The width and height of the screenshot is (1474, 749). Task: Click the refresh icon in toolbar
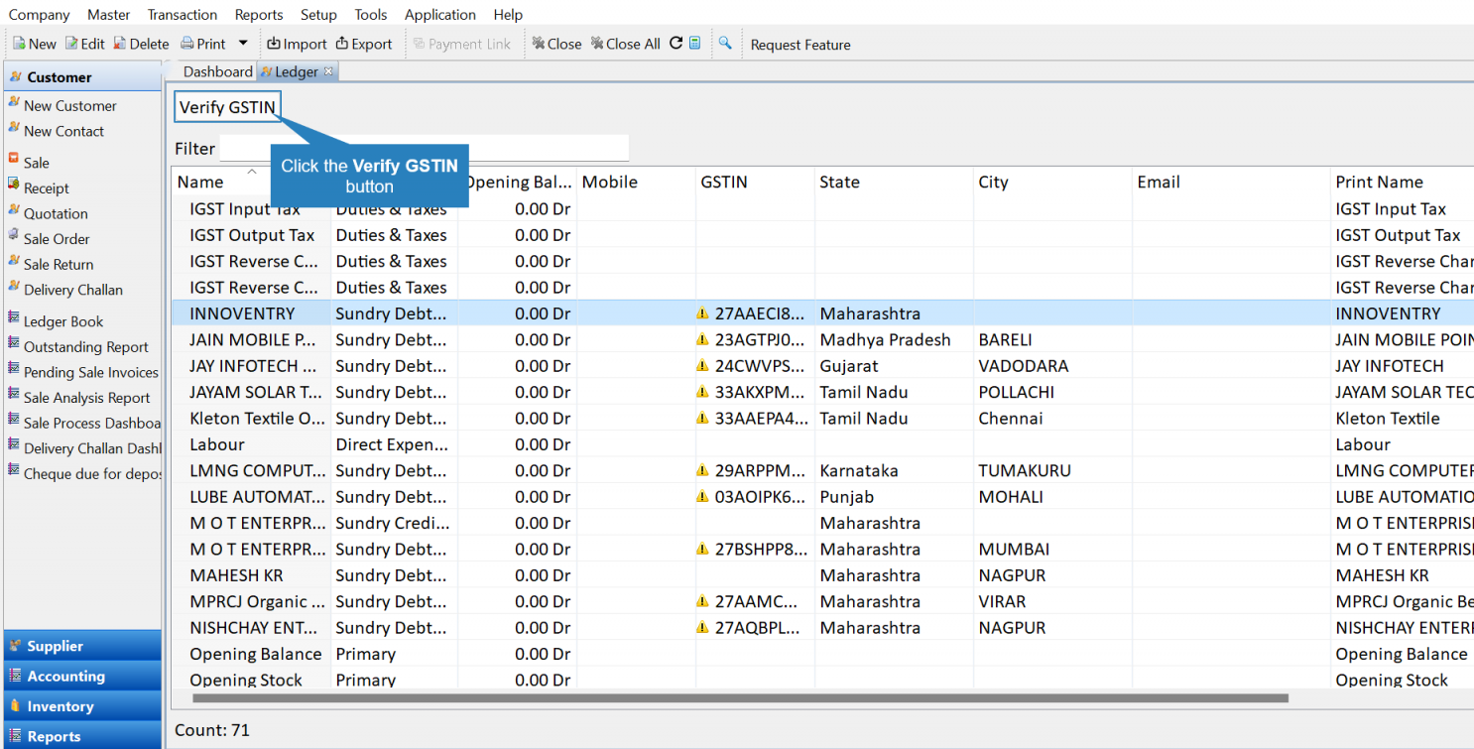click(x=676, y=44)
